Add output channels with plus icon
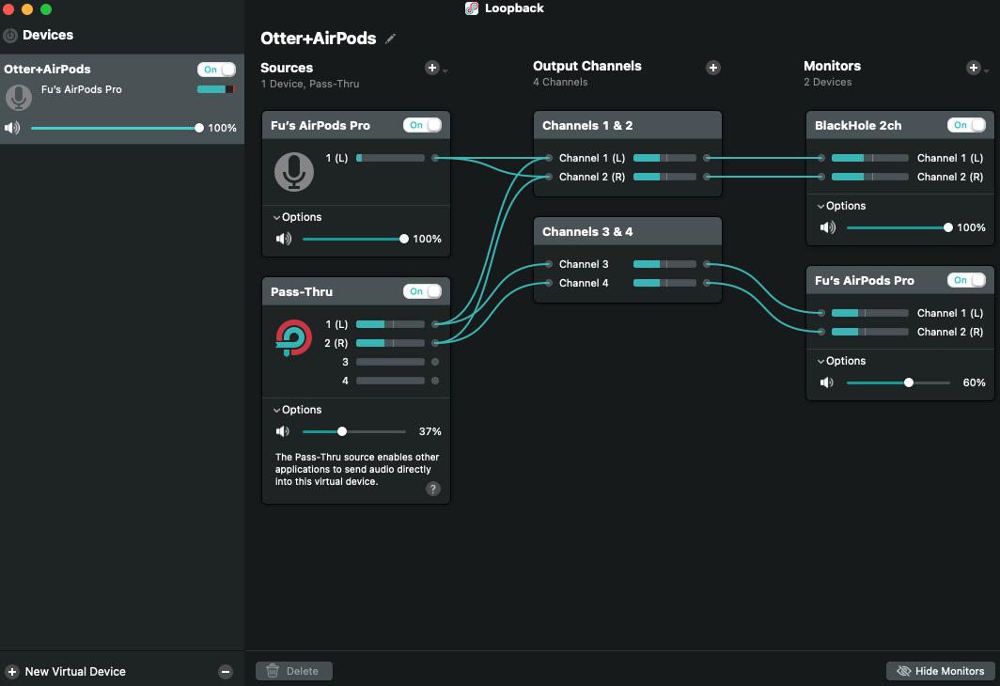Screen dimensions: 1000x686 point(713,68)
